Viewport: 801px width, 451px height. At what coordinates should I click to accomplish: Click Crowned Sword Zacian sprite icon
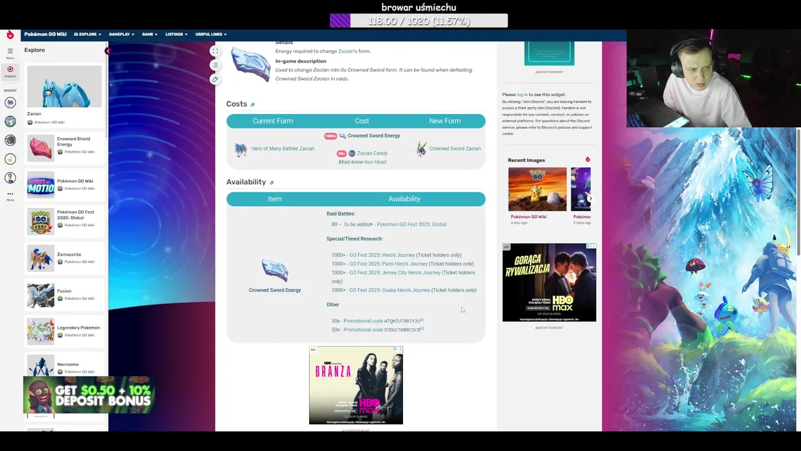coord(421,148)
